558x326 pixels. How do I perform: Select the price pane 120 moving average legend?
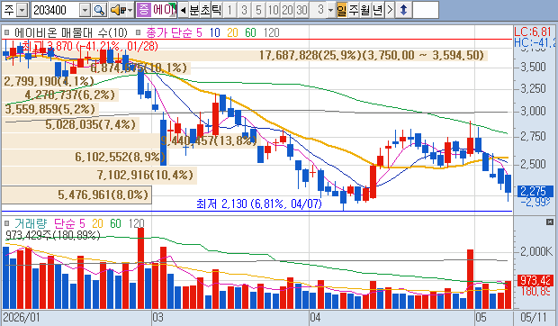click(272, 32)
